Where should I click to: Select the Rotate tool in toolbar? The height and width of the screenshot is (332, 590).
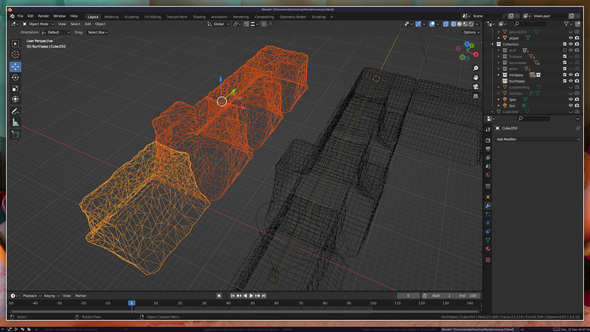(15, 77)
